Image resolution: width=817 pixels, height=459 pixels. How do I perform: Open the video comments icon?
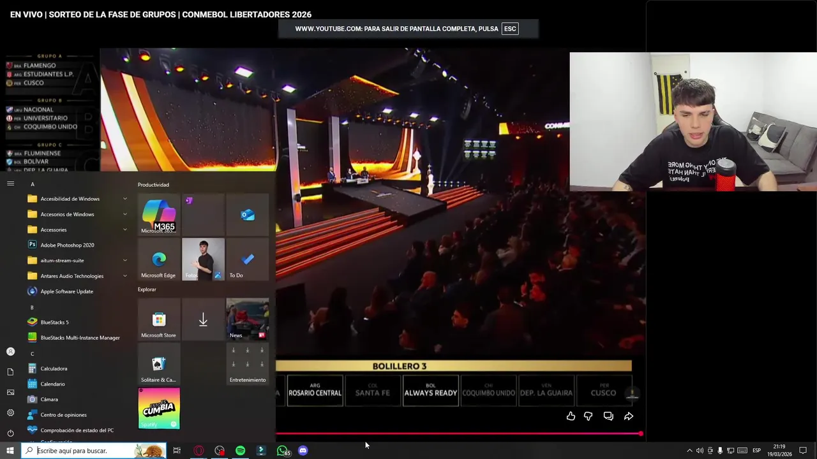608,416
